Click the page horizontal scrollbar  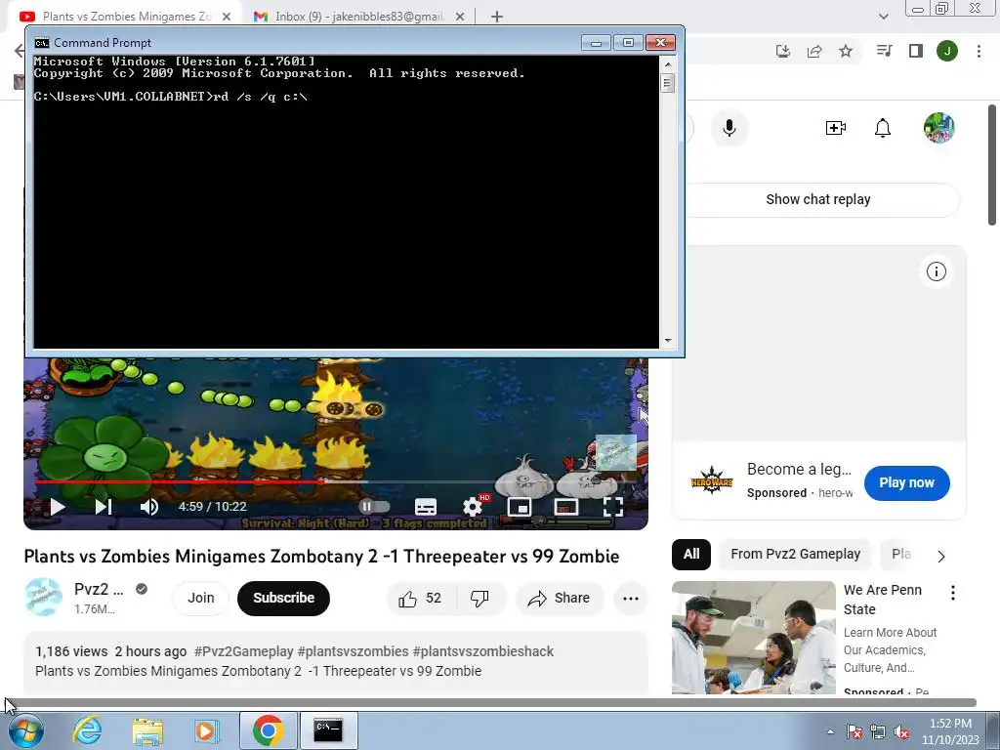[x=491, y=702]
